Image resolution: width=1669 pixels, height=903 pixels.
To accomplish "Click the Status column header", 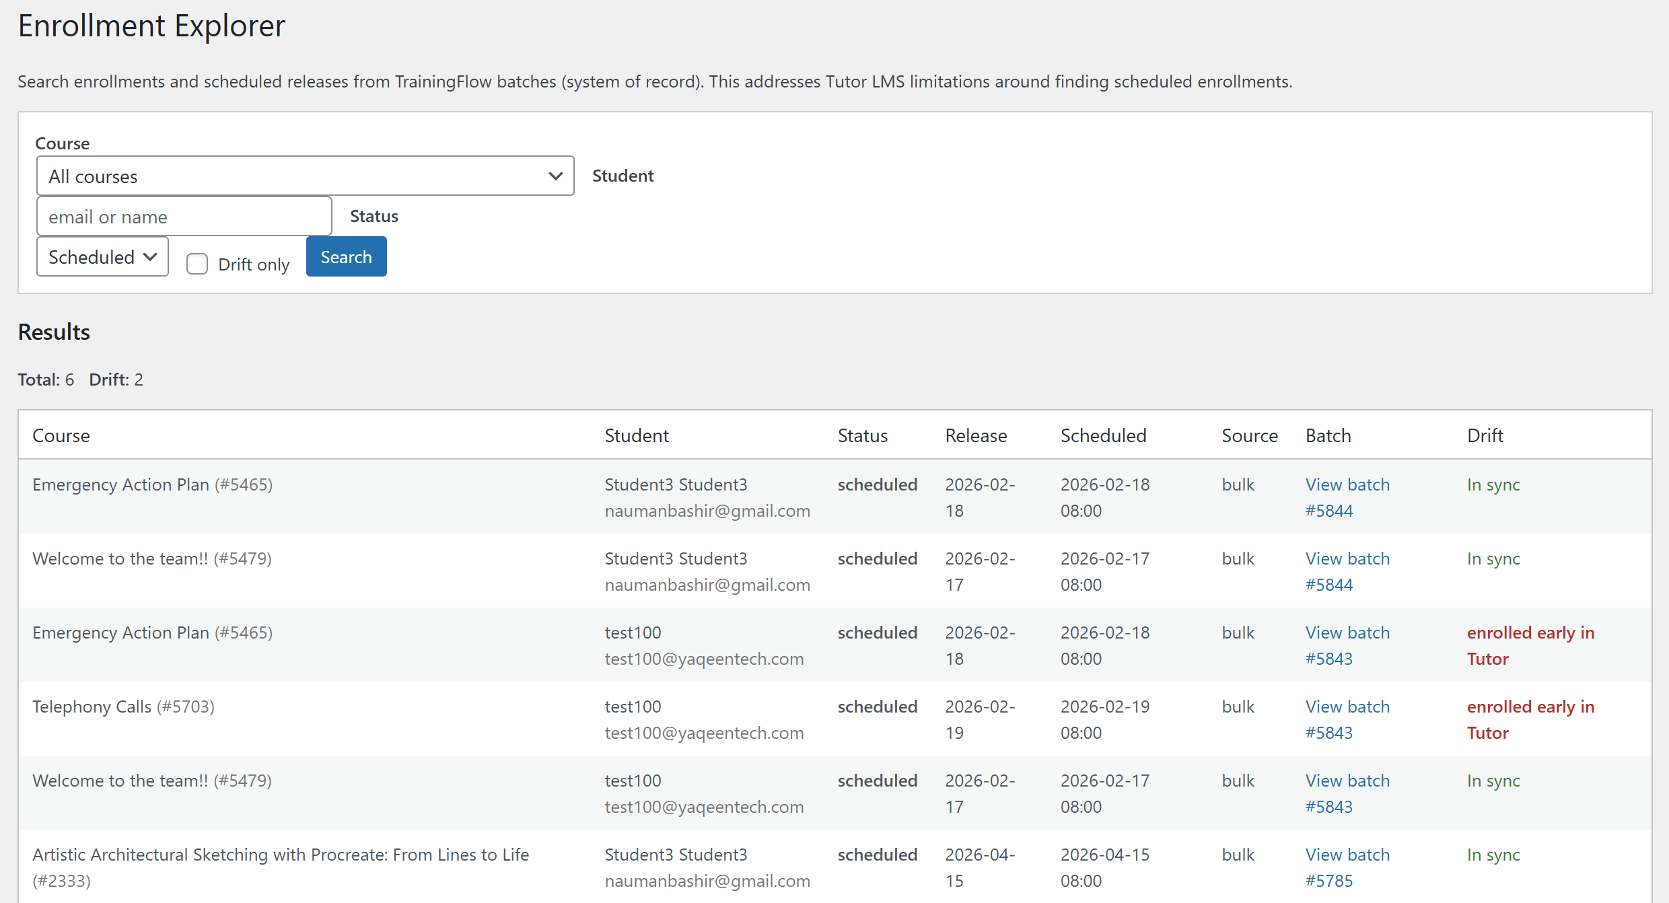I will pos(862,435).
